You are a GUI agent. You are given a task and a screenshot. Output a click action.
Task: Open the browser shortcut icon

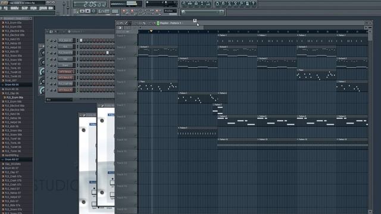(202, 4)
